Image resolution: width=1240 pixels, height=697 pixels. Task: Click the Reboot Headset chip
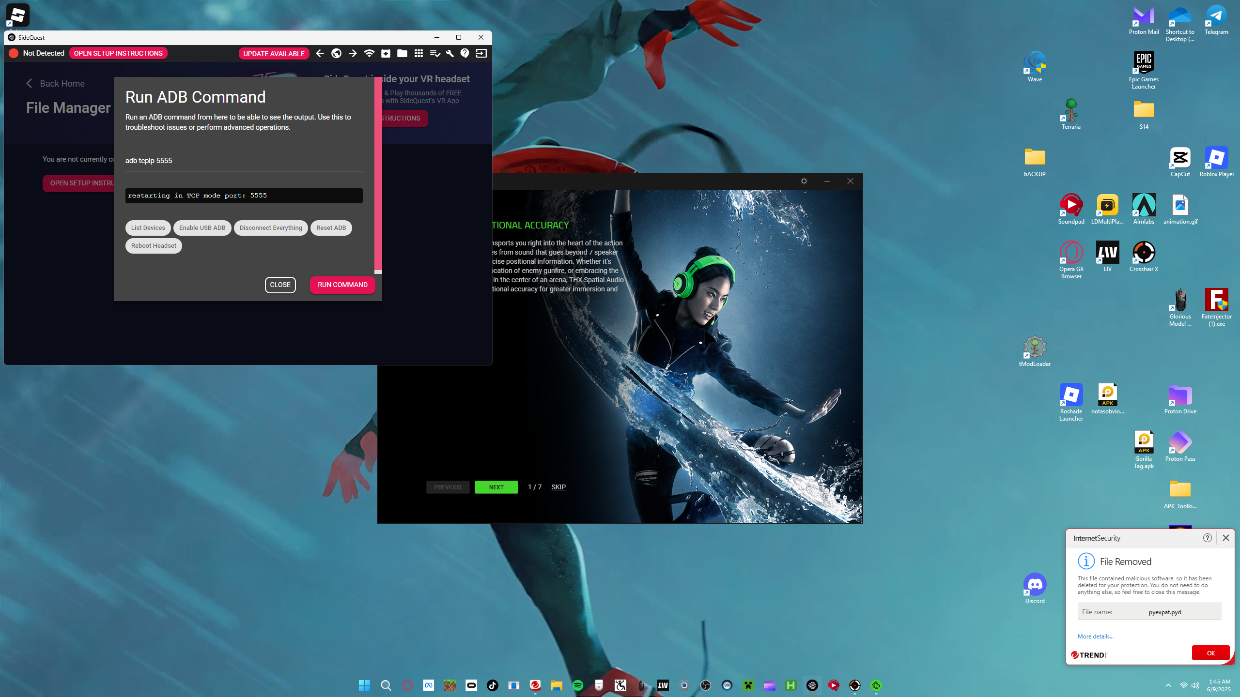[x=154, y=246]
